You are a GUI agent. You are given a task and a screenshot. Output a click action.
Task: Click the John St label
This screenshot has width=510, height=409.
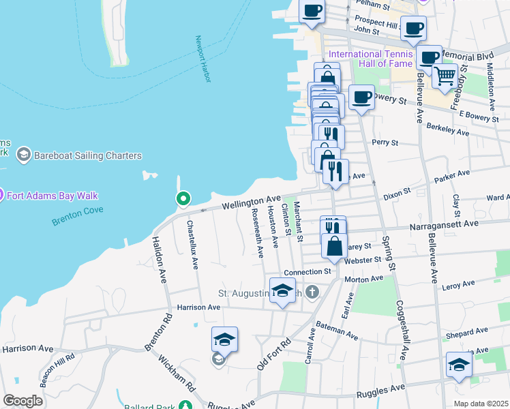tap(367, 30)
